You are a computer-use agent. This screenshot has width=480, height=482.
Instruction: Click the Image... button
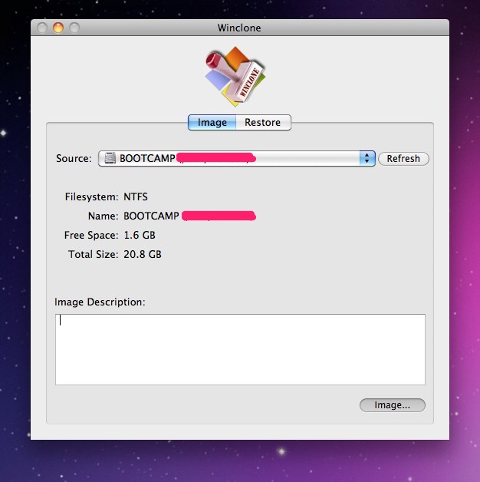point(392,405)
